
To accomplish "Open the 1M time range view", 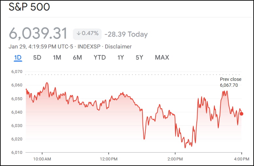I will click(x=57, y=58).
